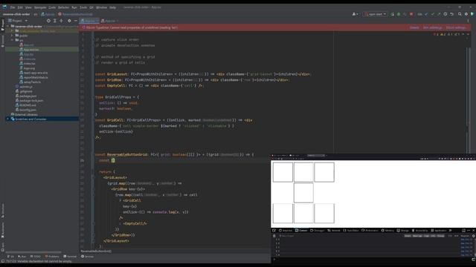Open Search Everywhere magnifier icon

[x=460, y=14]
